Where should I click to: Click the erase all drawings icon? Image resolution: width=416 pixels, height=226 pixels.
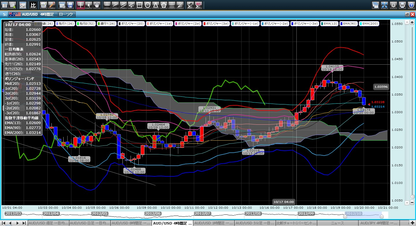click(x=198, y=5)
